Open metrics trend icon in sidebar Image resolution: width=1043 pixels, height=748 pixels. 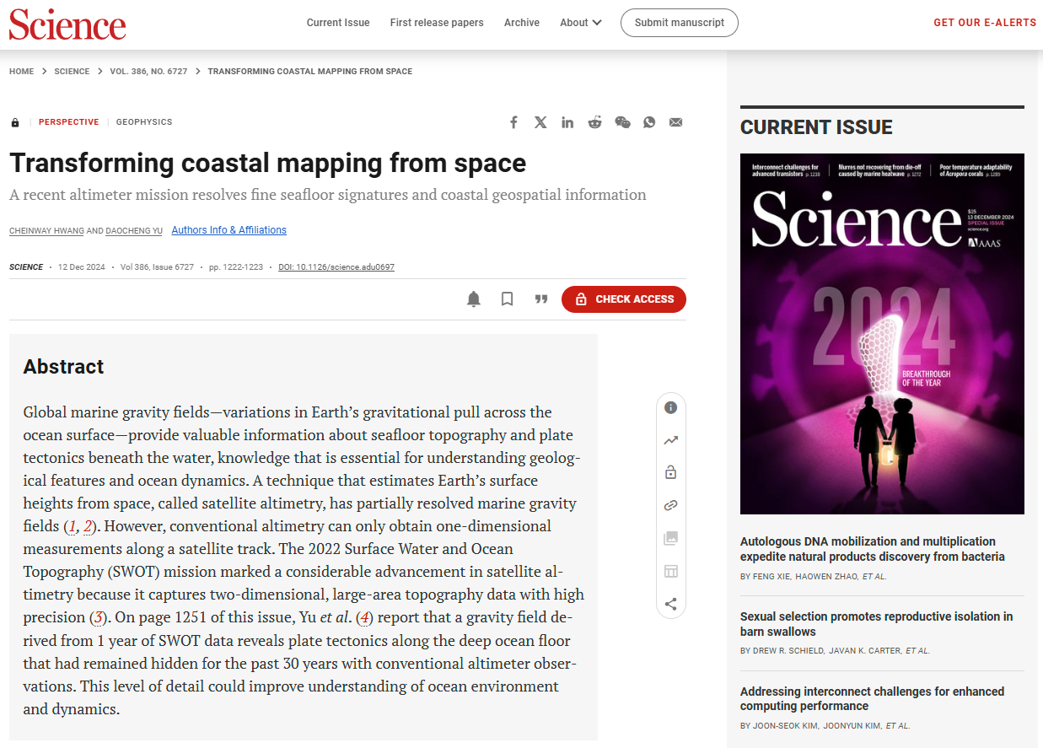(x=670, y=440)
